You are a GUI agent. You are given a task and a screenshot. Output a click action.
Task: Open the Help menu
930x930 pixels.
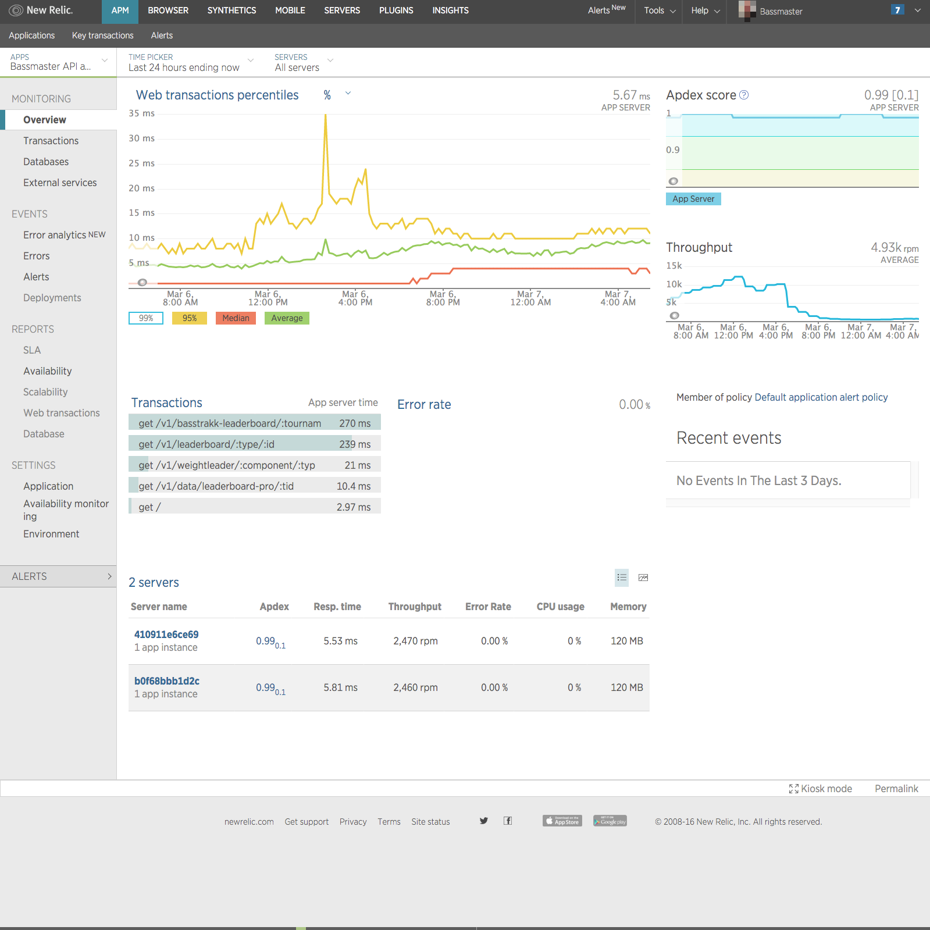[x=705, y=10]
